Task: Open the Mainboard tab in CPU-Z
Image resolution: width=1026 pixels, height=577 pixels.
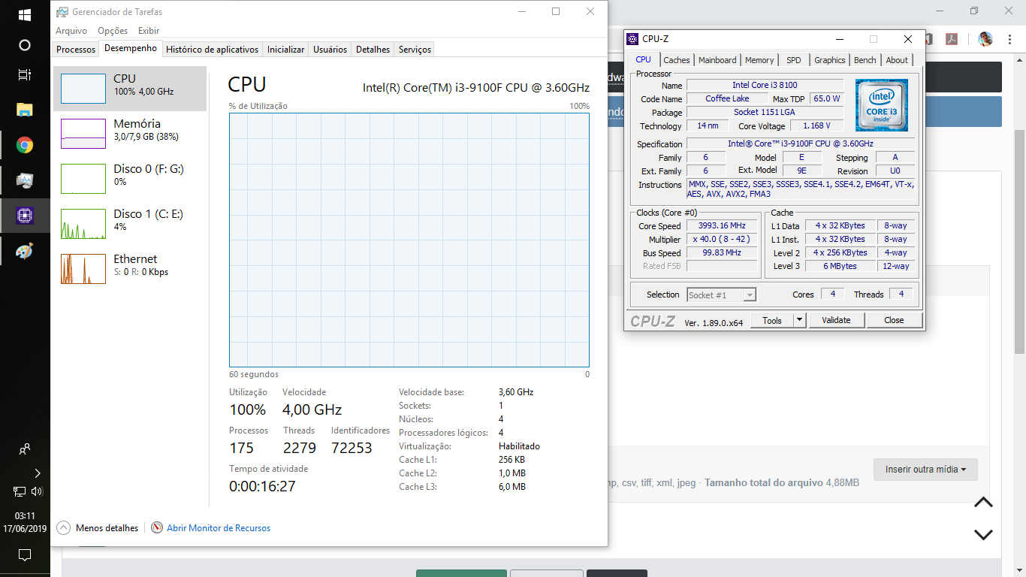Action: (717, 60)
